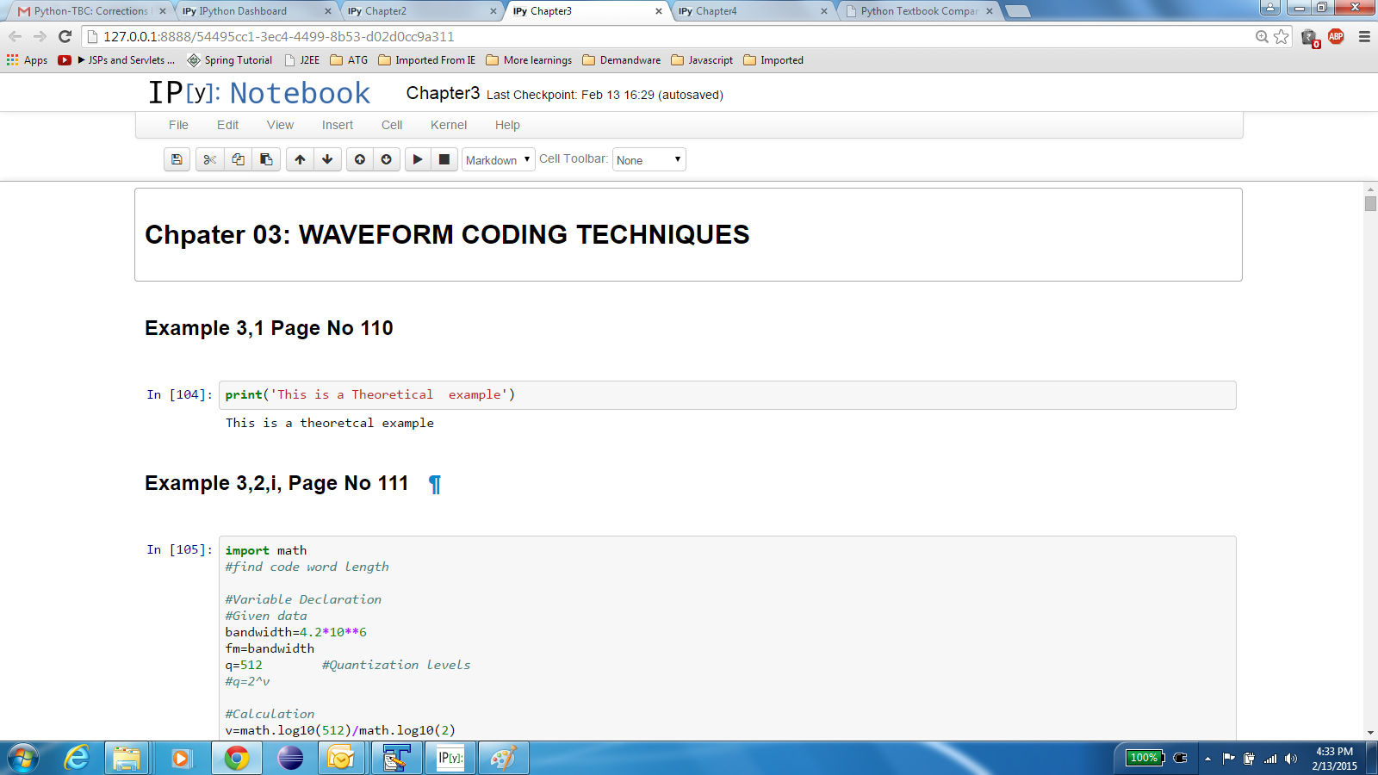1378x775 pixels.
Task: Paste cell from the clipboard
Action: point(266,159)
